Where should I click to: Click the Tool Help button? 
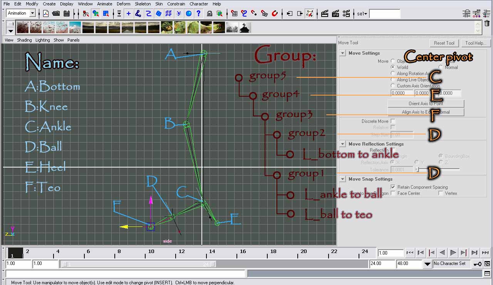click(x=476, y=43)
